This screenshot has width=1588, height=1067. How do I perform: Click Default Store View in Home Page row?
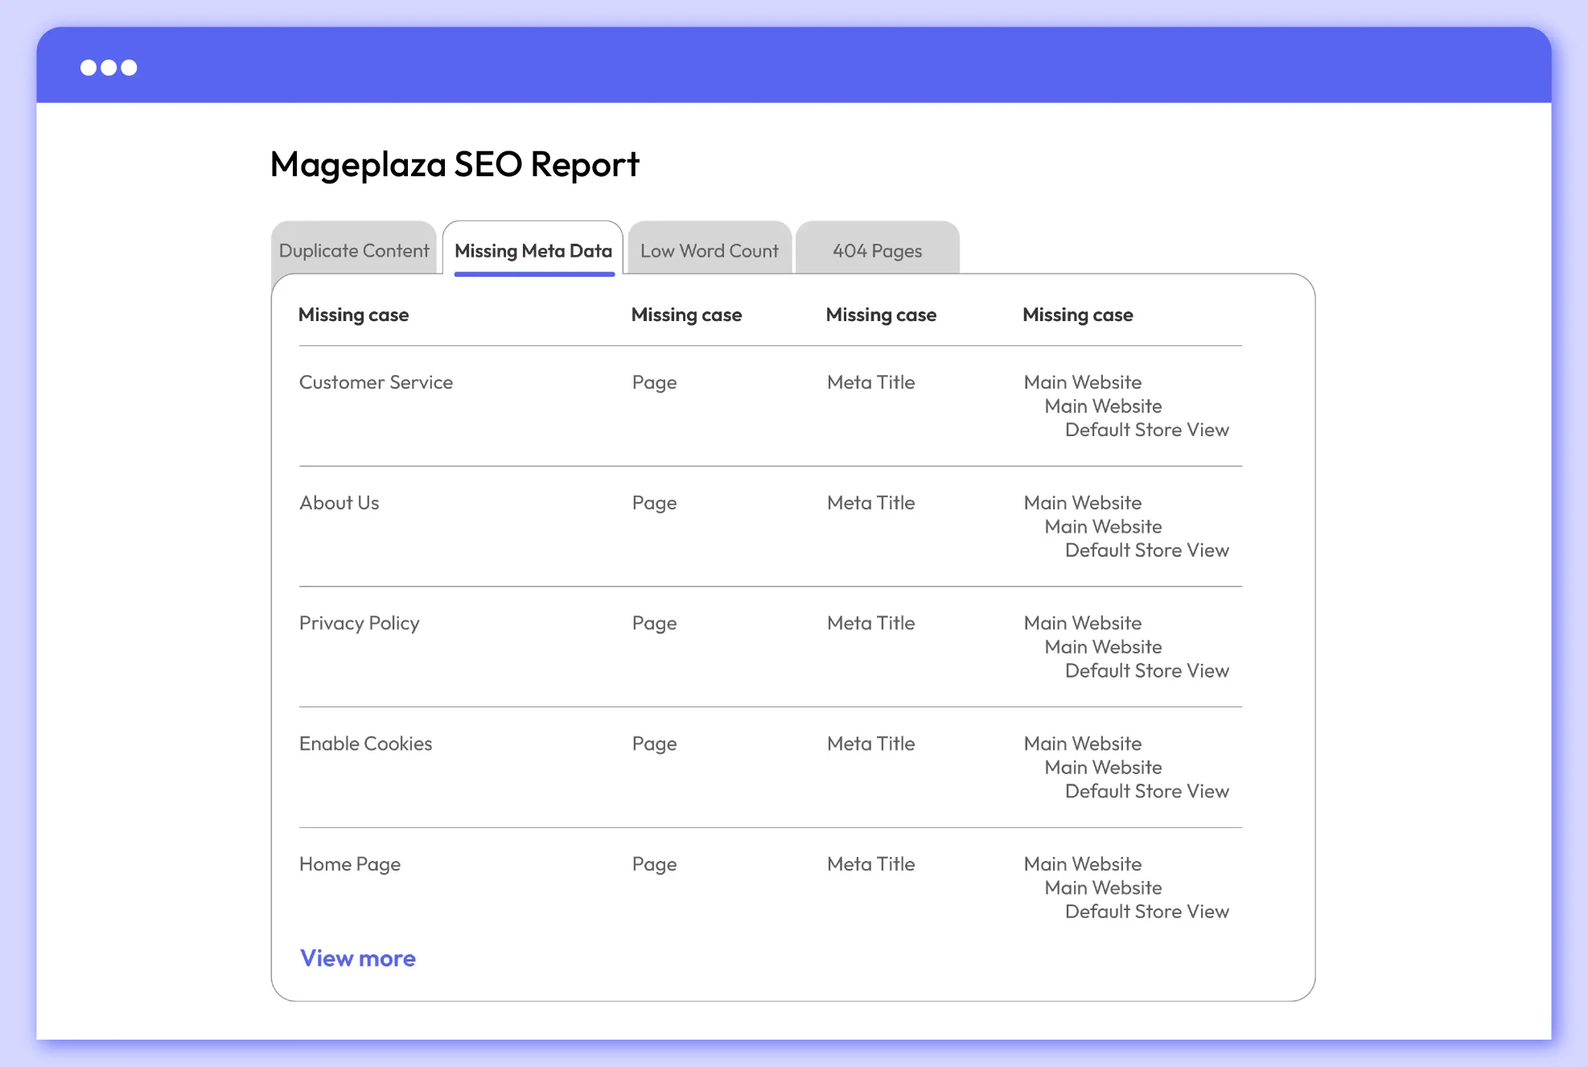click(1146, 912)
